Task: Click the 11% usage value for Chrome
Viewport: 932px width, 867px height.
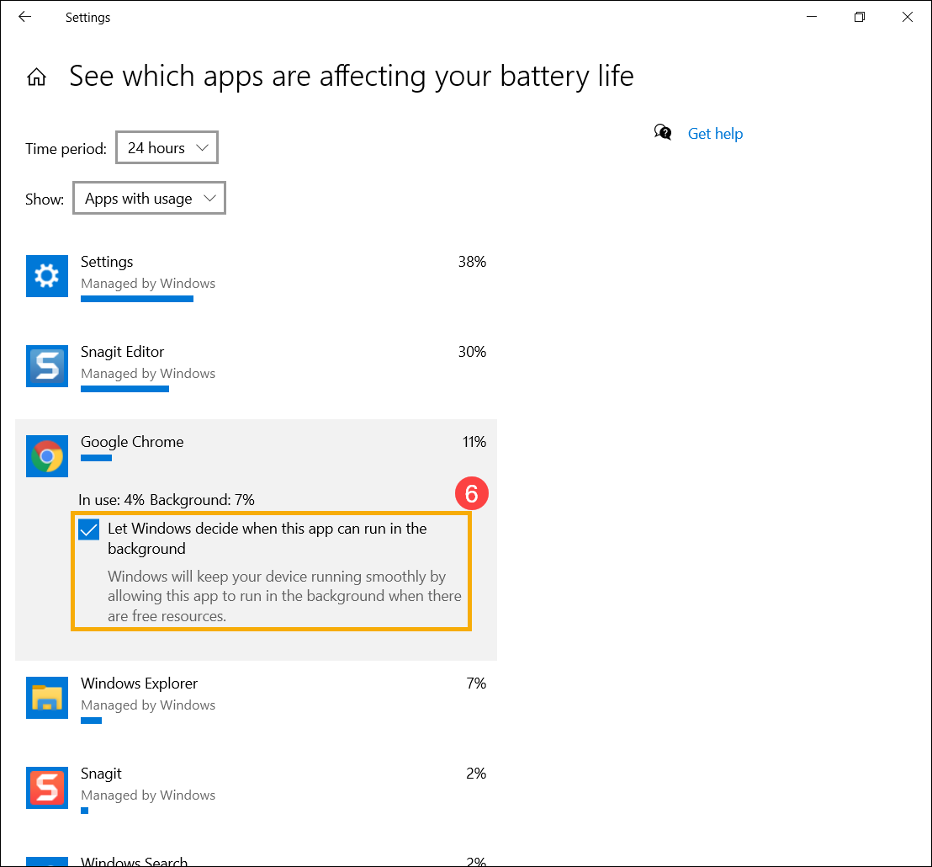Action: coord(474,442)
